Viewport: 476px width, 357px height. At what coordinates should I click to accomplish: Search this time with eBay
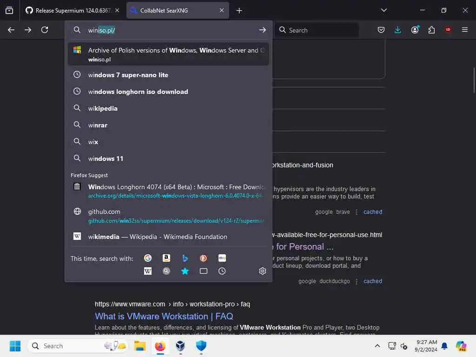[222, 258]
